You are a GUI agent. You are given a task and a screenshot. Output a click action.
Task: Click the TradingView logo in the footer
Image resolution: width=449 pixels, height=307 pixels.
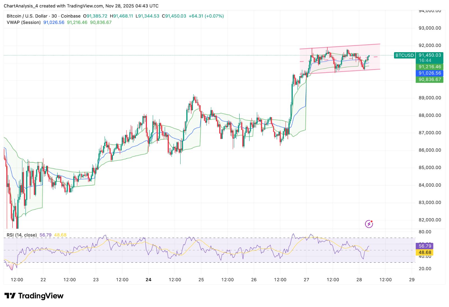(x=34, y=296)
